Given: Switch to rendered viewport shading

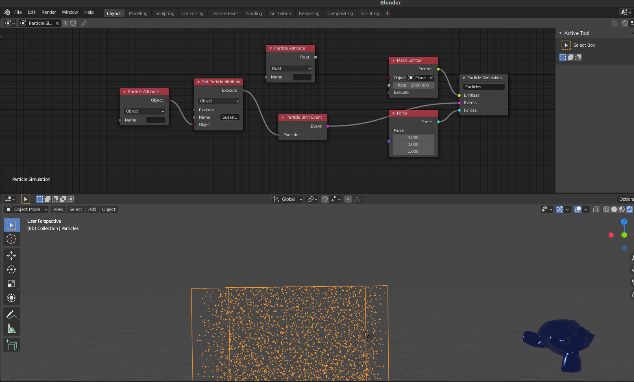Looking at the screenshot, I should coord(630,209).
